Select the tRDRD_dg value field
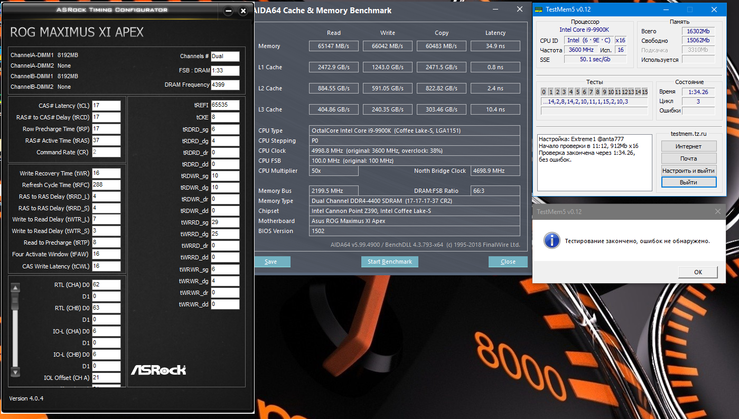The width and height of the screenshot is (739, 419). (225, 141)
